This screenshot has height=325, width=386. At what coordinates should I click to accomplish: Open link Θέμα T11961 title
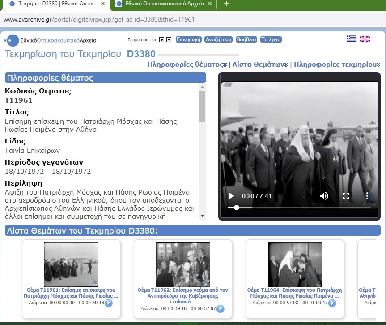click(71, 293)
